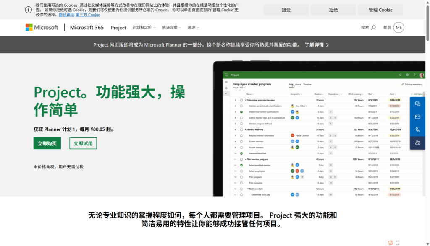Image resolution: width=430 pixels, height=246 pixels.
Task: Click the scrollbar down arrow
Action: [x=427, y=244]
